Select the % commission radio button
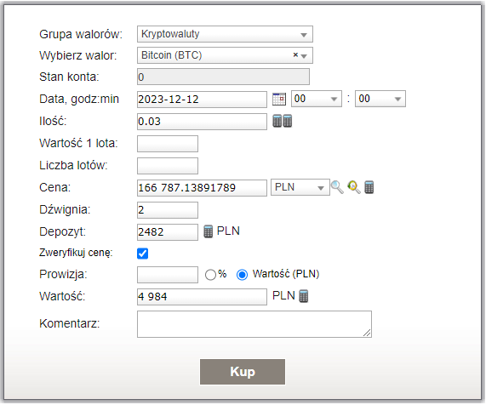 210,275
